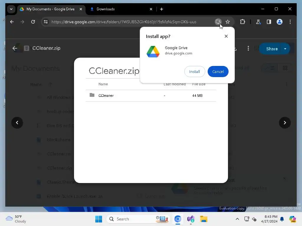Click the Share button
Viewport: 302px width, 226px height.
(272, 49)
